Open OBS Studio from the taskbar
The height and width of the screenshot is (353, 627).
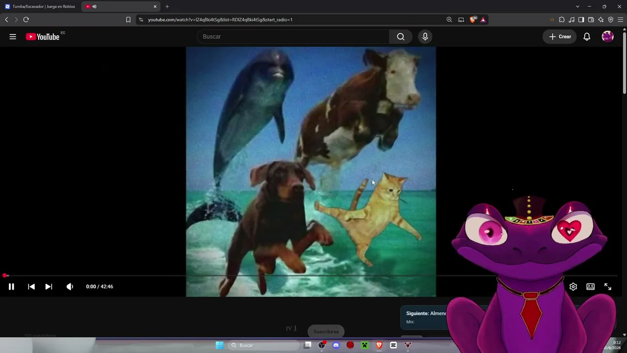322,346
